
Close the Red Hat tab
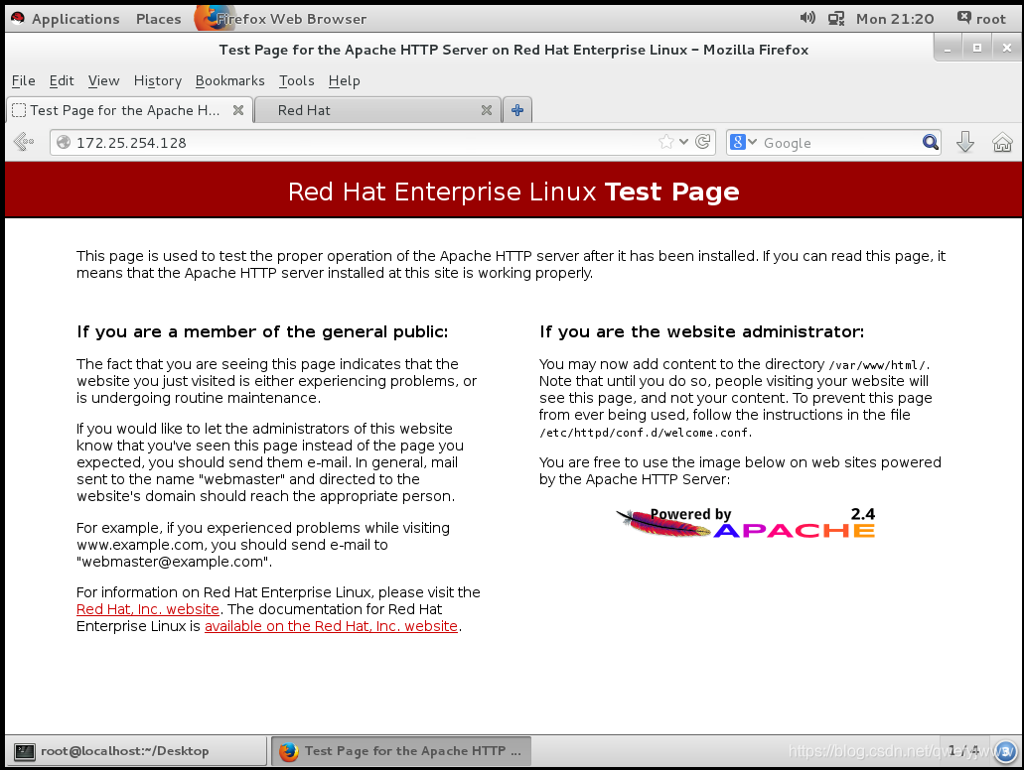(x=487, y=110)
